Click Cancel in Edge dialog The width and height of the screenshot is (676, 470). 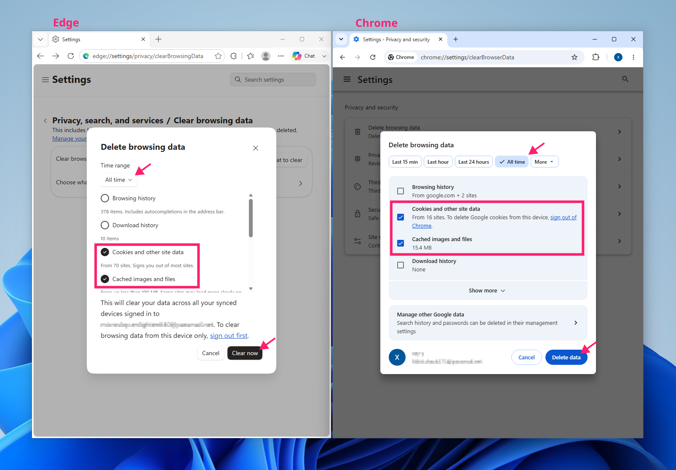(x=211, y=353)
